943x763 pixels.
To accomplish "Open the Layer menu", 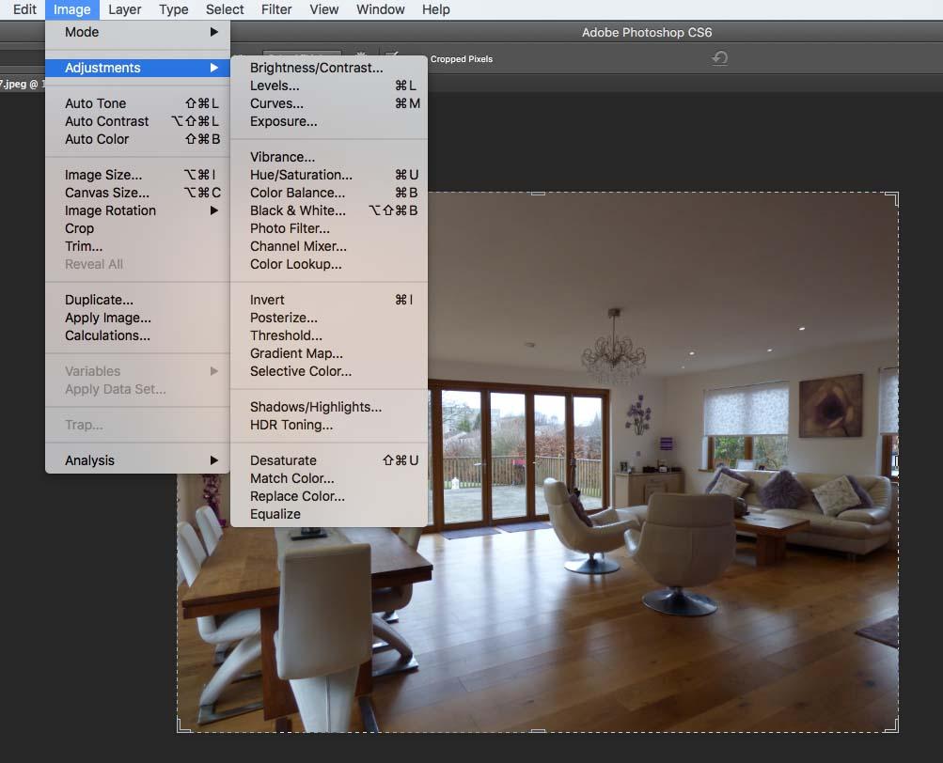I will pos(124,9).
